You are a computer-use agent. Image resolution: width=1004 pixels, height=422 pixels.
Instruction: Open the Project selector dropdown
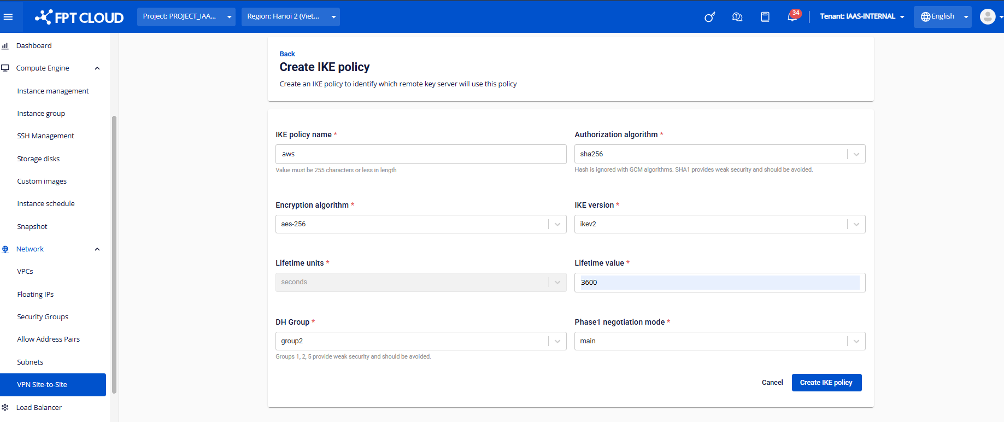[x=186, y=17]
